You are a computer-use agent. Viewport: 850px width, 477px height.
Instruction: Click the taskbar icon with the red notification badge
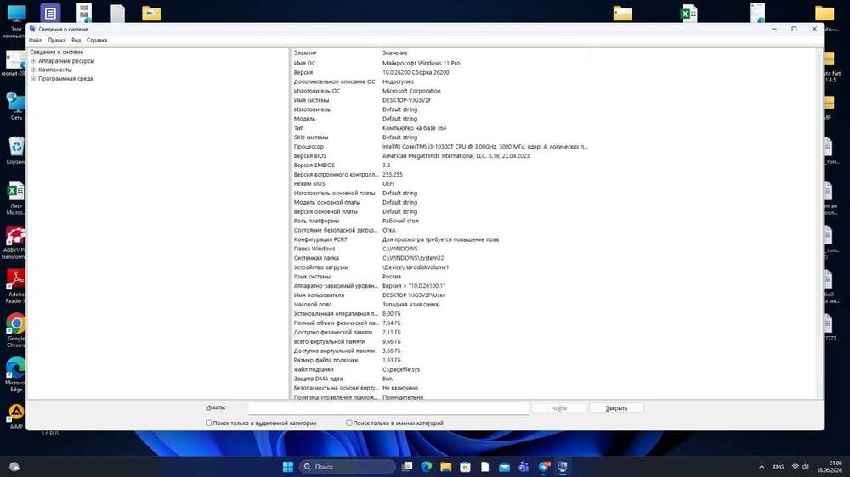544,467
